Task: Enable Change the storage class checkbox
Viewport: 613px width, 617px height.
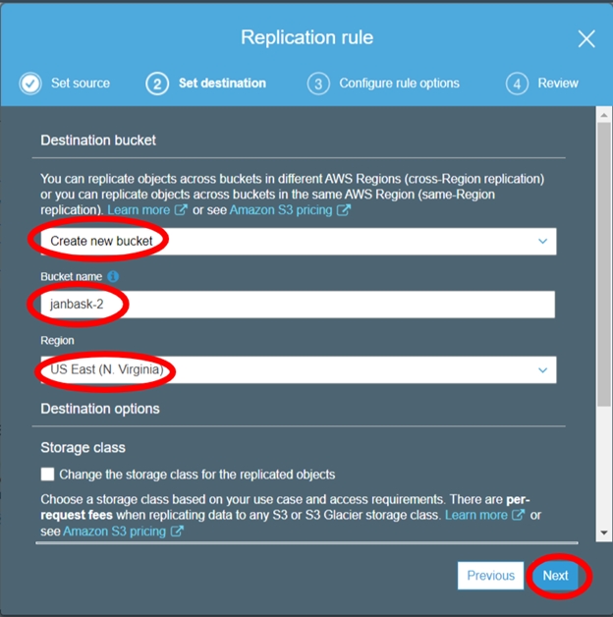Action: pos(48,475)
